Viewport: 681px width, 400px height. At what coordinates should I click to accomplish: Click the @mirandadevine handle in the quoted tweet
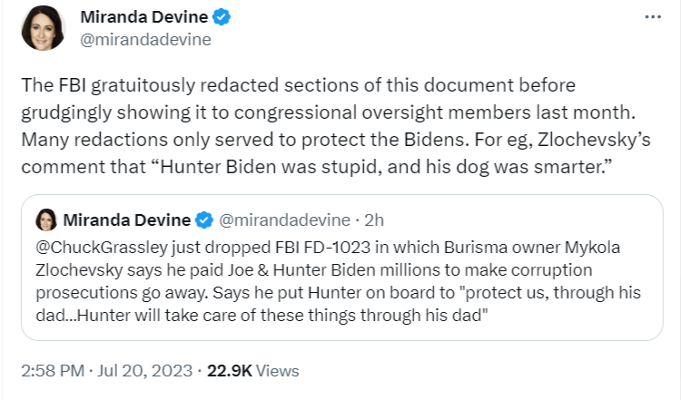(282, 220)
